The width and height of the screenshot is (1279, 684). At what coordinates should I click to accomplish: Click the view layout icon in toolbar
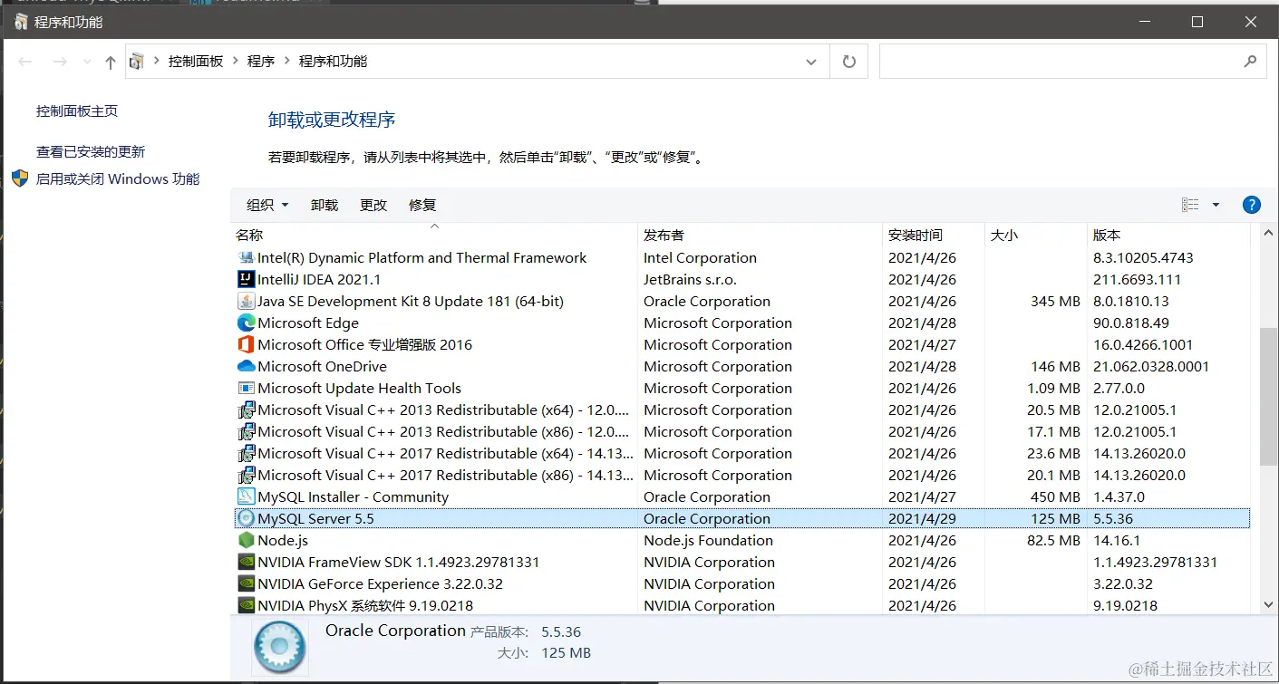click(x=1190, y=205)
